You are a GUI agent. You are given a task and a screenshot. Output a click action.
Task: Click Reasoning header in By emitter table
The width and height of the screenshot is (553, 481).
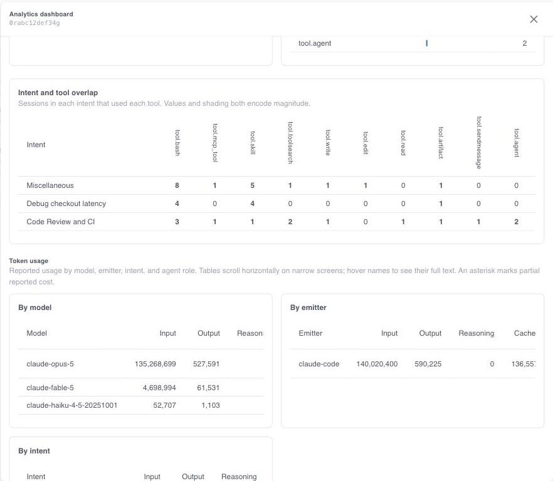[x=476, y=333]
